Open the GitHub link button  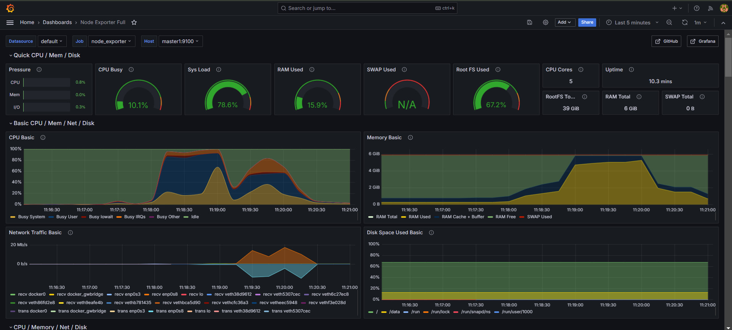666,41
